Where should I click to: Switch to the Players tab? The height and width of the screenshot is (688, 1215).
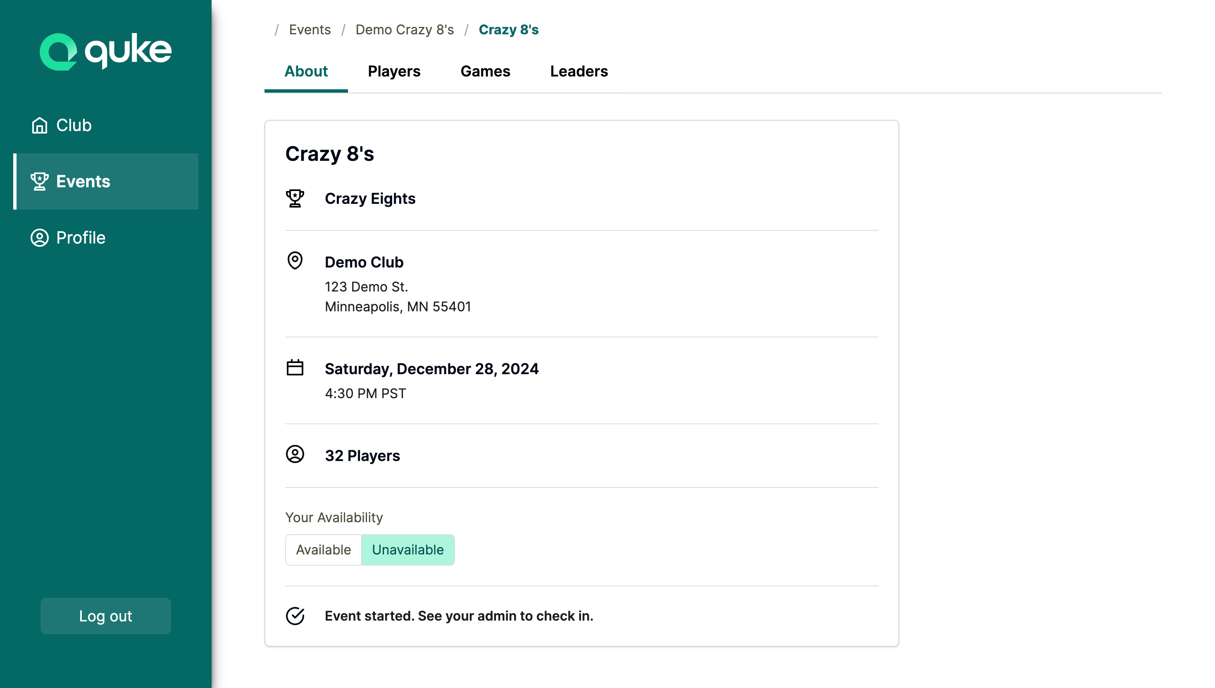[394, 72]
